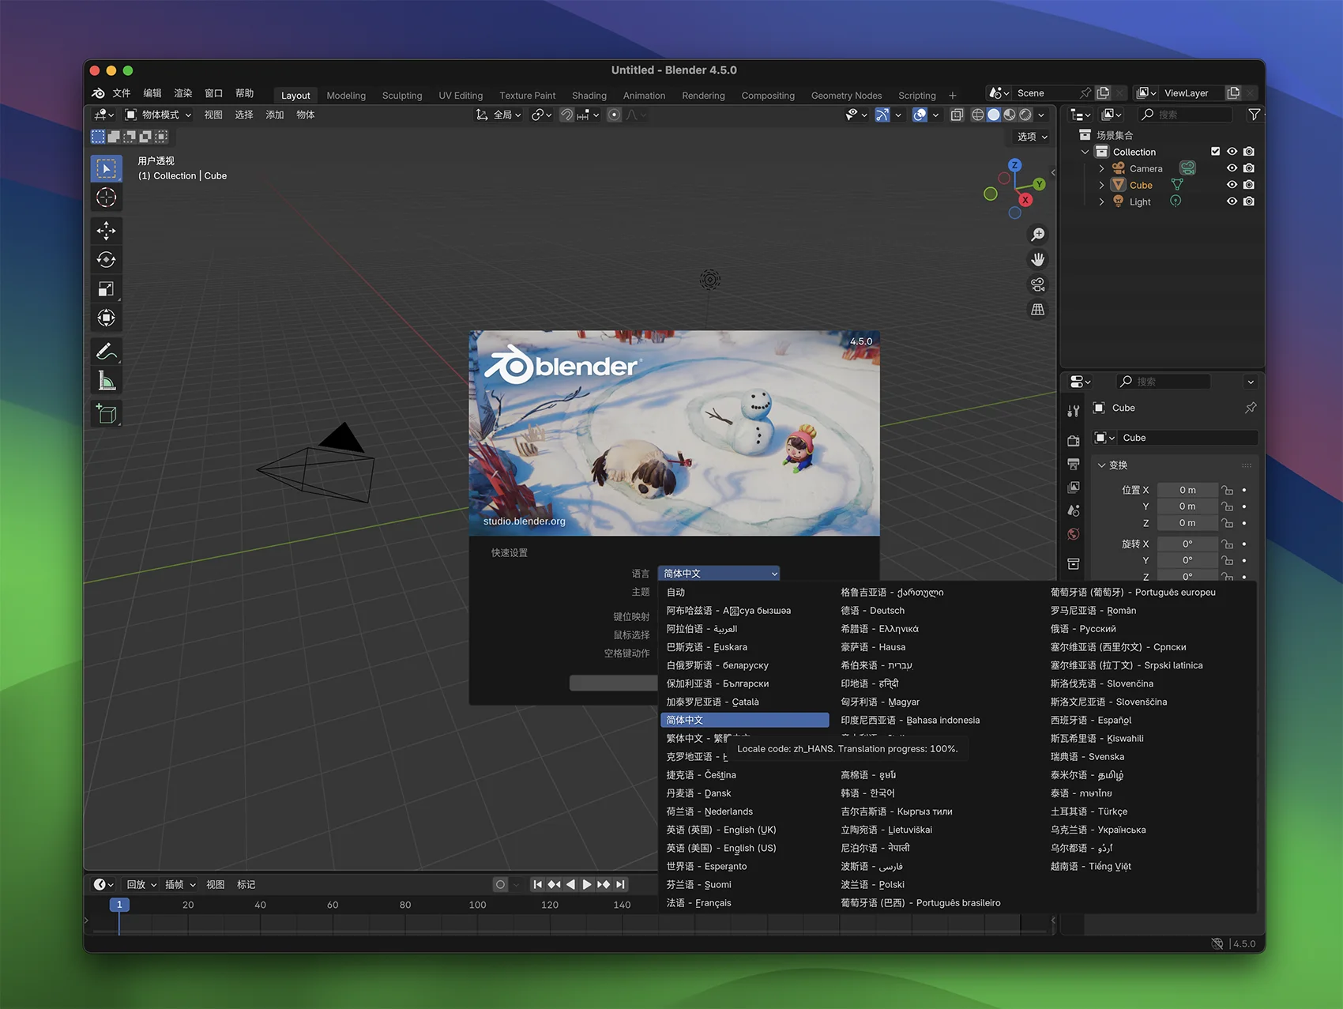1343x1009 pixels.
Task: Open the Scene properties tab icon
Action: point(1073,510)
